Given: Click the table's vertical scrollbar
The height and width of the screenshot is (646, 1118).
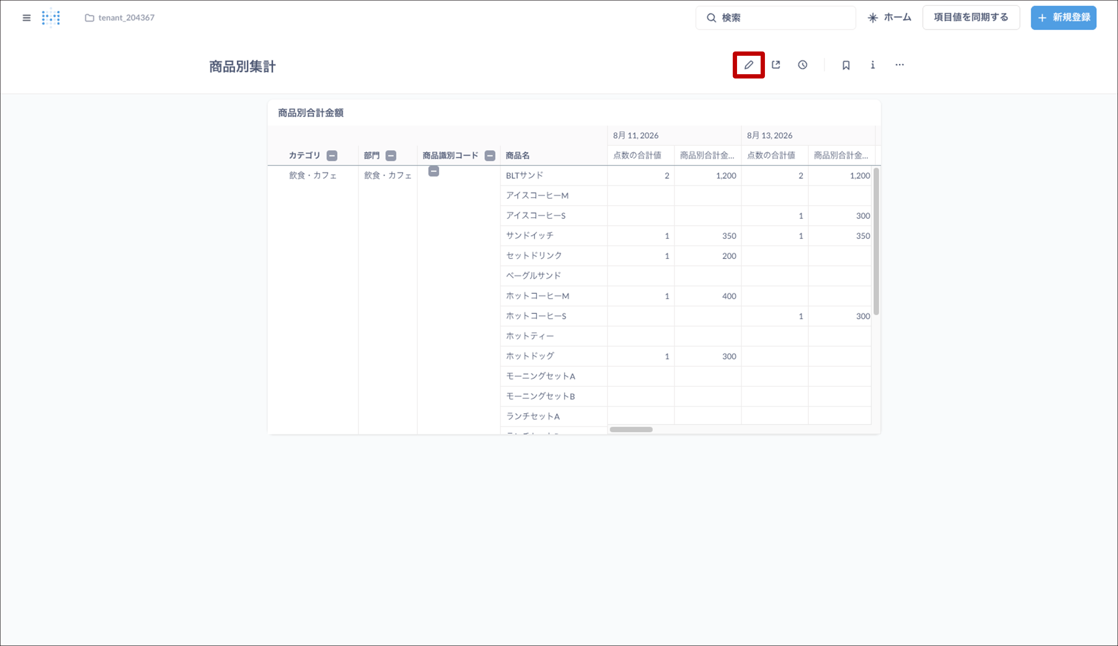Looking at the screenshot, I should [876, 241].
